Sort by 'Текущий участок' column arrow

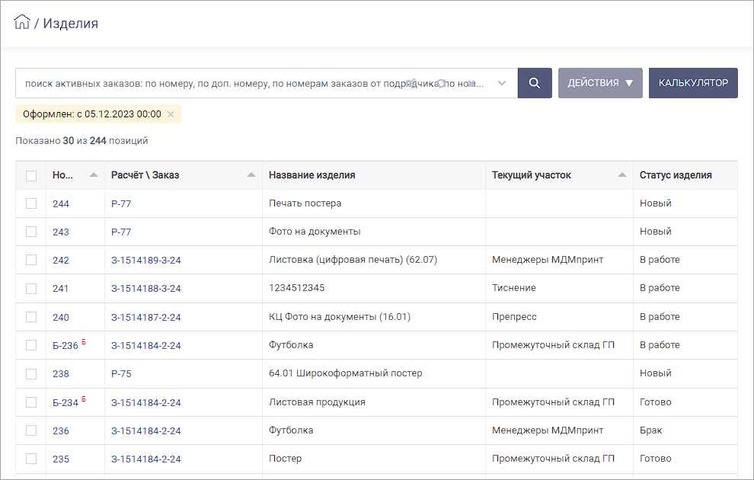click(x=622, y=175)
